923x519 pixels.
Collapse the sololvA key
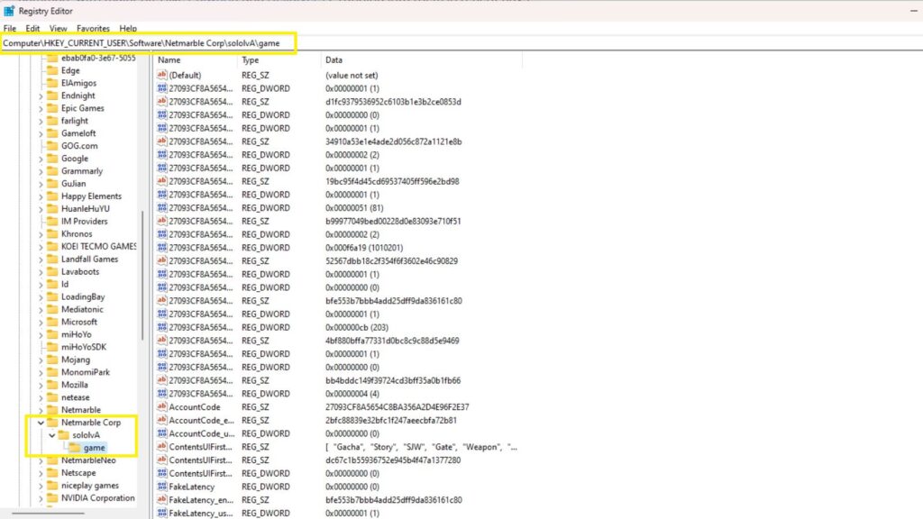(51, 435)
